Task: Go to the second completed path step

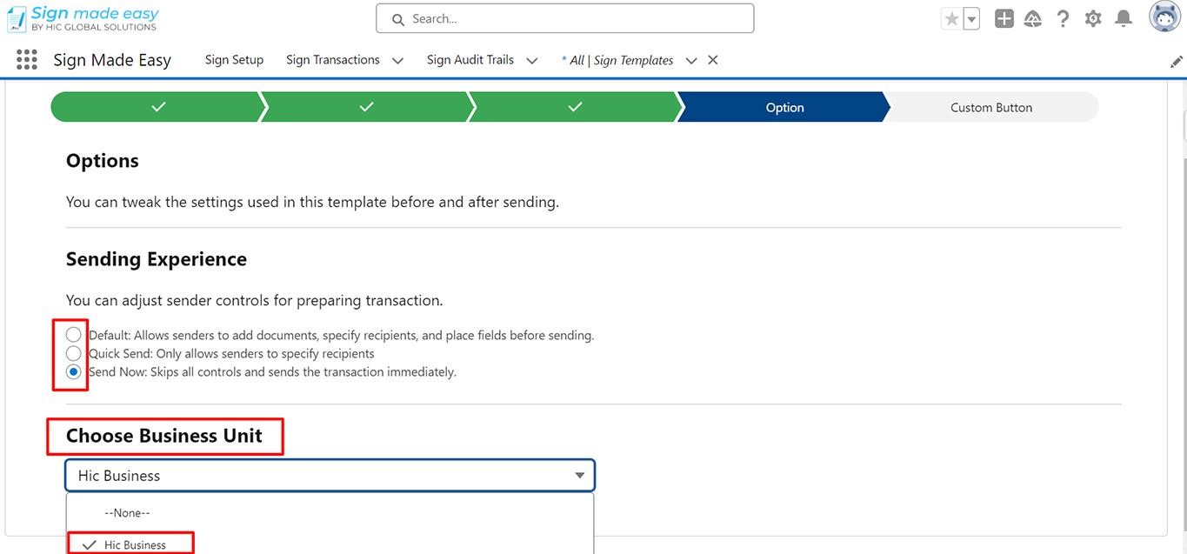Action: [366, 107]
